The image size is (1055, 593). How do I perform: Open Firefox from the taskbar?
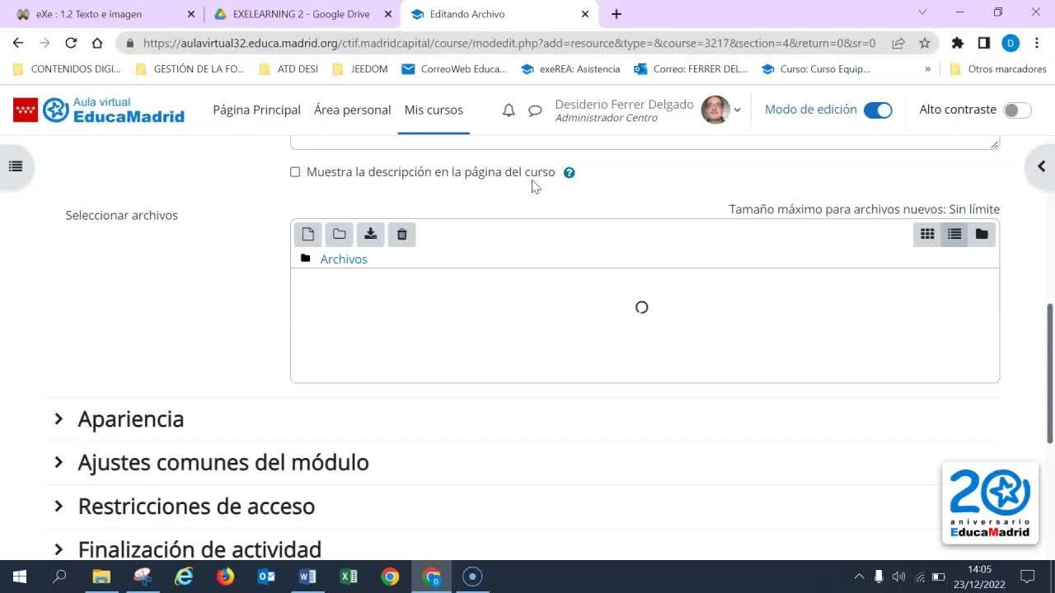point(225,577)
